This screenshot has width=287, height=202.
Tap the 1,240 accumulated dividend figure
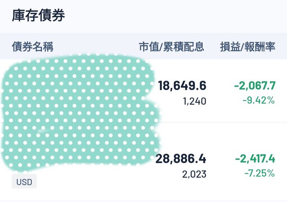(x=195, y=101)
